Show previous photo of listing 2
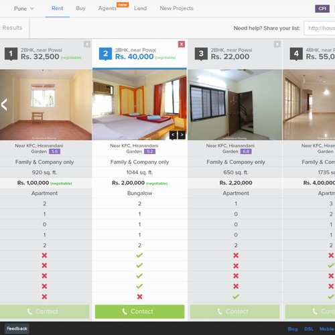The height and width of the screenshot is (335, 335). tap(173, 135)
